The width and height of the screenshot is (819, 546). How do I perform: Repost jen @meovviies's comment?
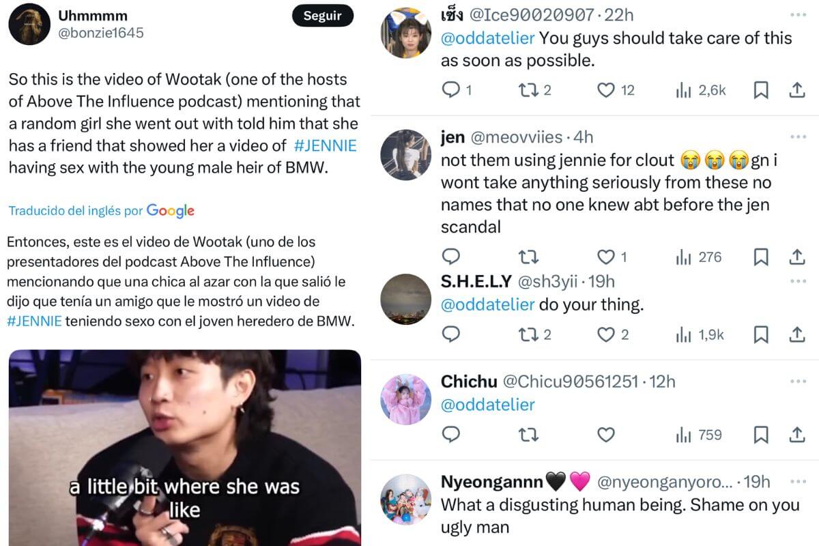[528, 257]
